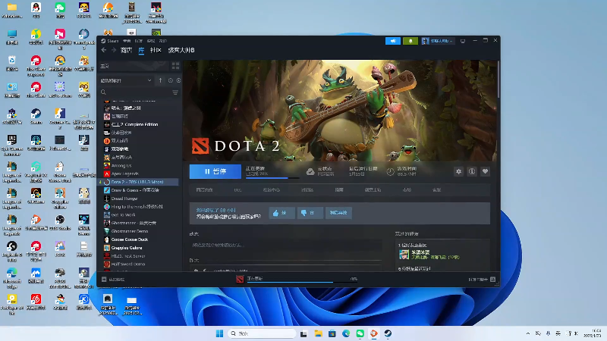Go forward with Steam's right arrow
The width and height of the screenshot is (607, 341).
[113, 50]
